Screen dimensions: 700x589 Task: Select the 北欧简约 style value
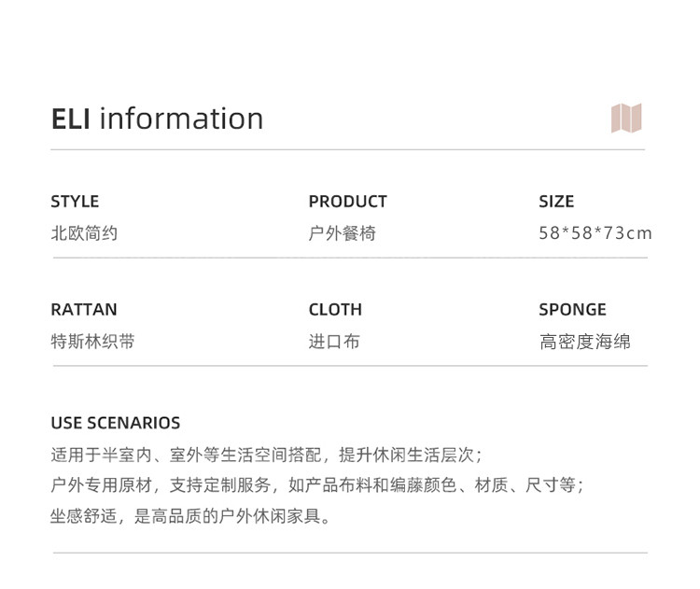tap(84, 233)
